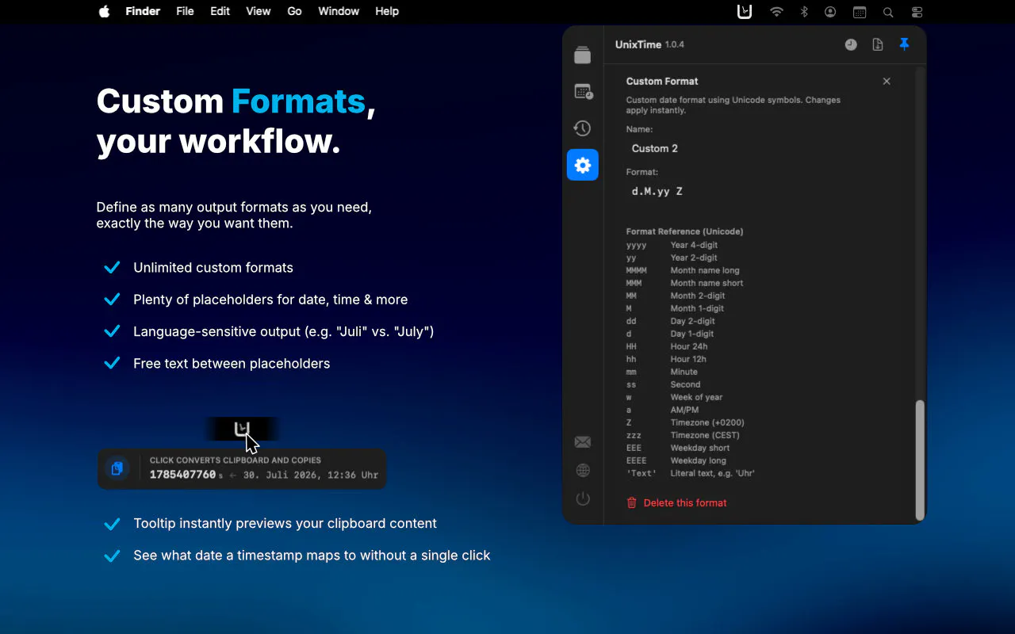Viewport: 1015px width, 634px height.
Task: Open the Window menu
Action: tap(339, 11)
